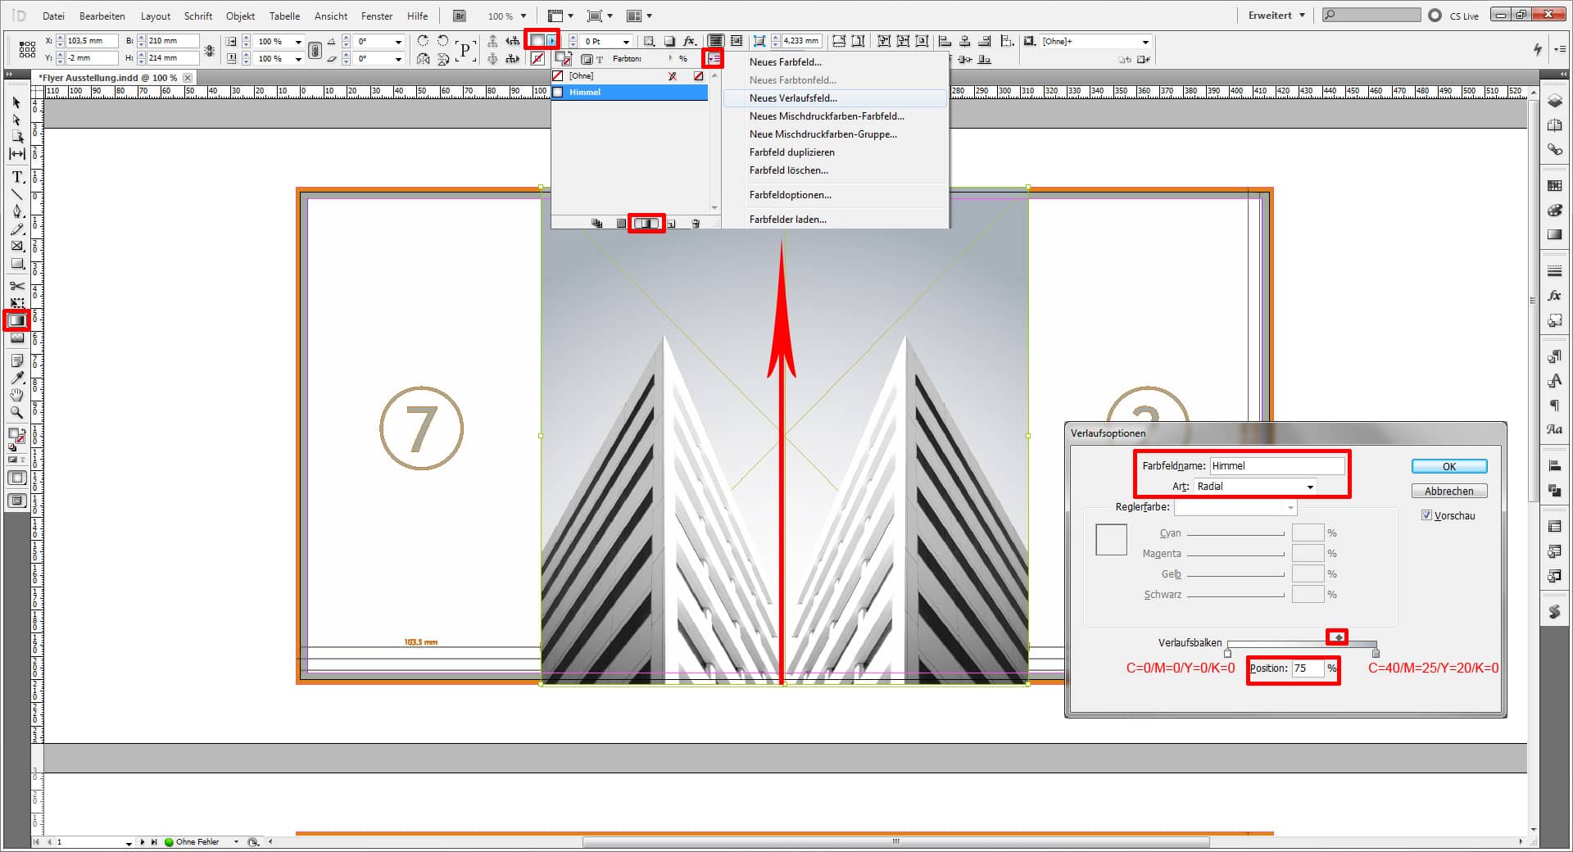The image size is (1573, 852).
Task: Choose the Eyedropper tool
Action: pos(16,378)
